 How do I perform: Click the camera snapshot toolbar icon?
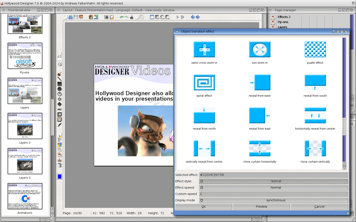pyautogui.click(x=106, y=17)
